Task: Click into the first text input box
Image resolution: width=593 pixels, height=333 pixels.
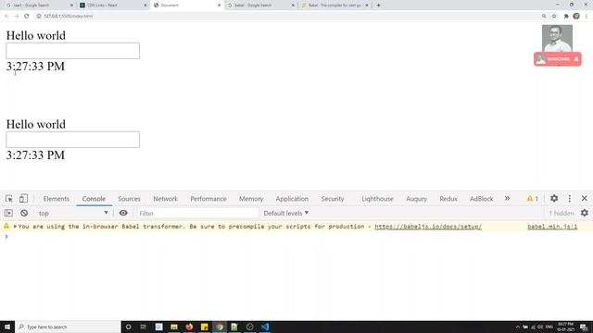Action: pyautogui.click(x=72, y=51)
